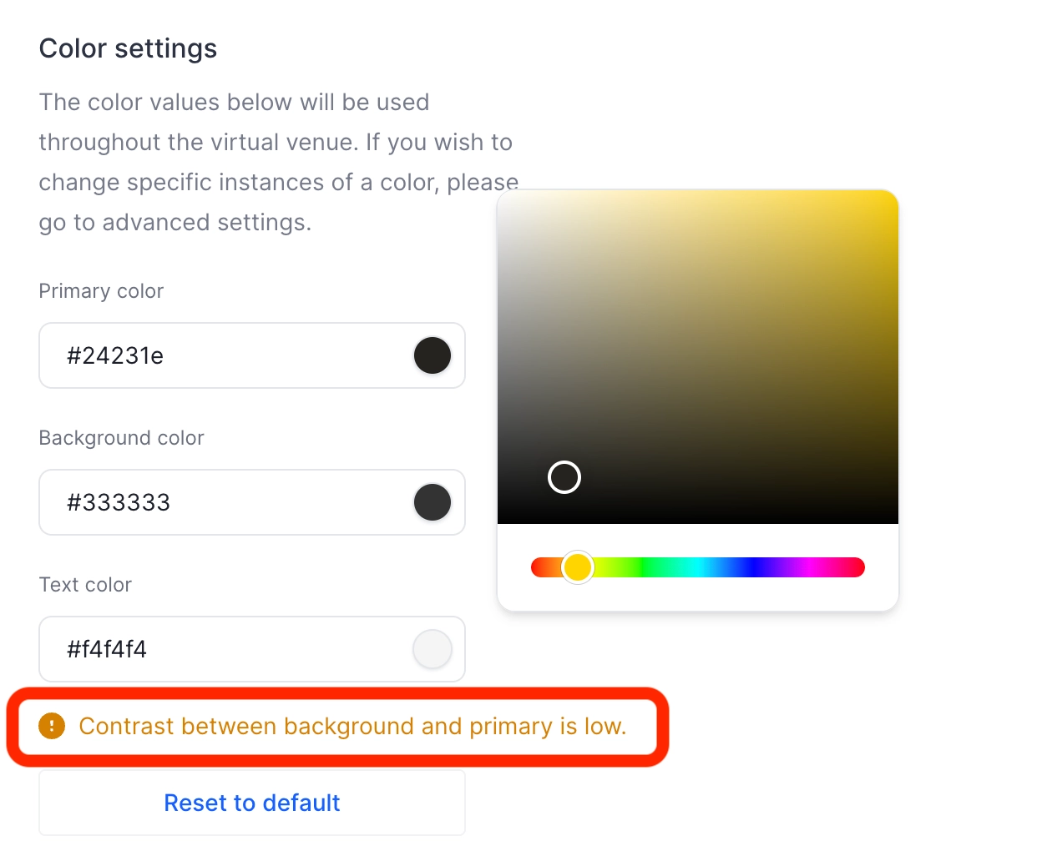Click the blue region of hue slider

click(751, 567)
